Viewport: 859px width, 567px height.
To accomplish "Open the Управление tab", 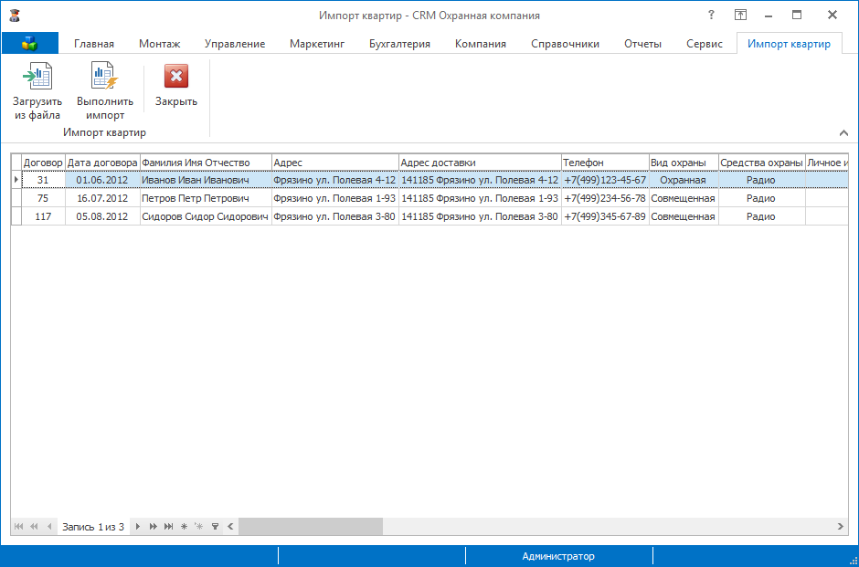I will (235, 44).
